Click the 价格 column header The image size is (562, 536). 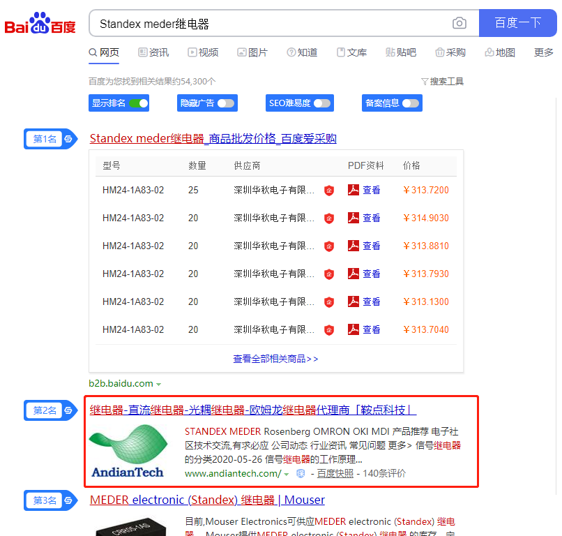pos(411,165)
